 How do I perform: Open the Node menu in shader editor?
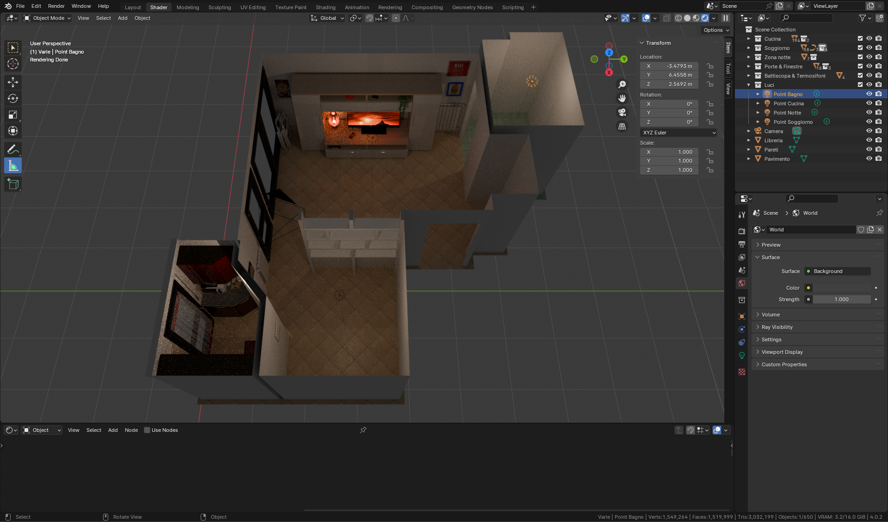pyautogui.click(x=131, y=430)
